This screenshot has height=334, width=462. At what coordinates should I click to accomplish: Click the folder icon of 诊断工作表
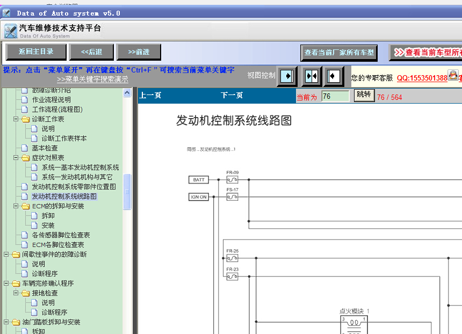click(x=26, y=119)
